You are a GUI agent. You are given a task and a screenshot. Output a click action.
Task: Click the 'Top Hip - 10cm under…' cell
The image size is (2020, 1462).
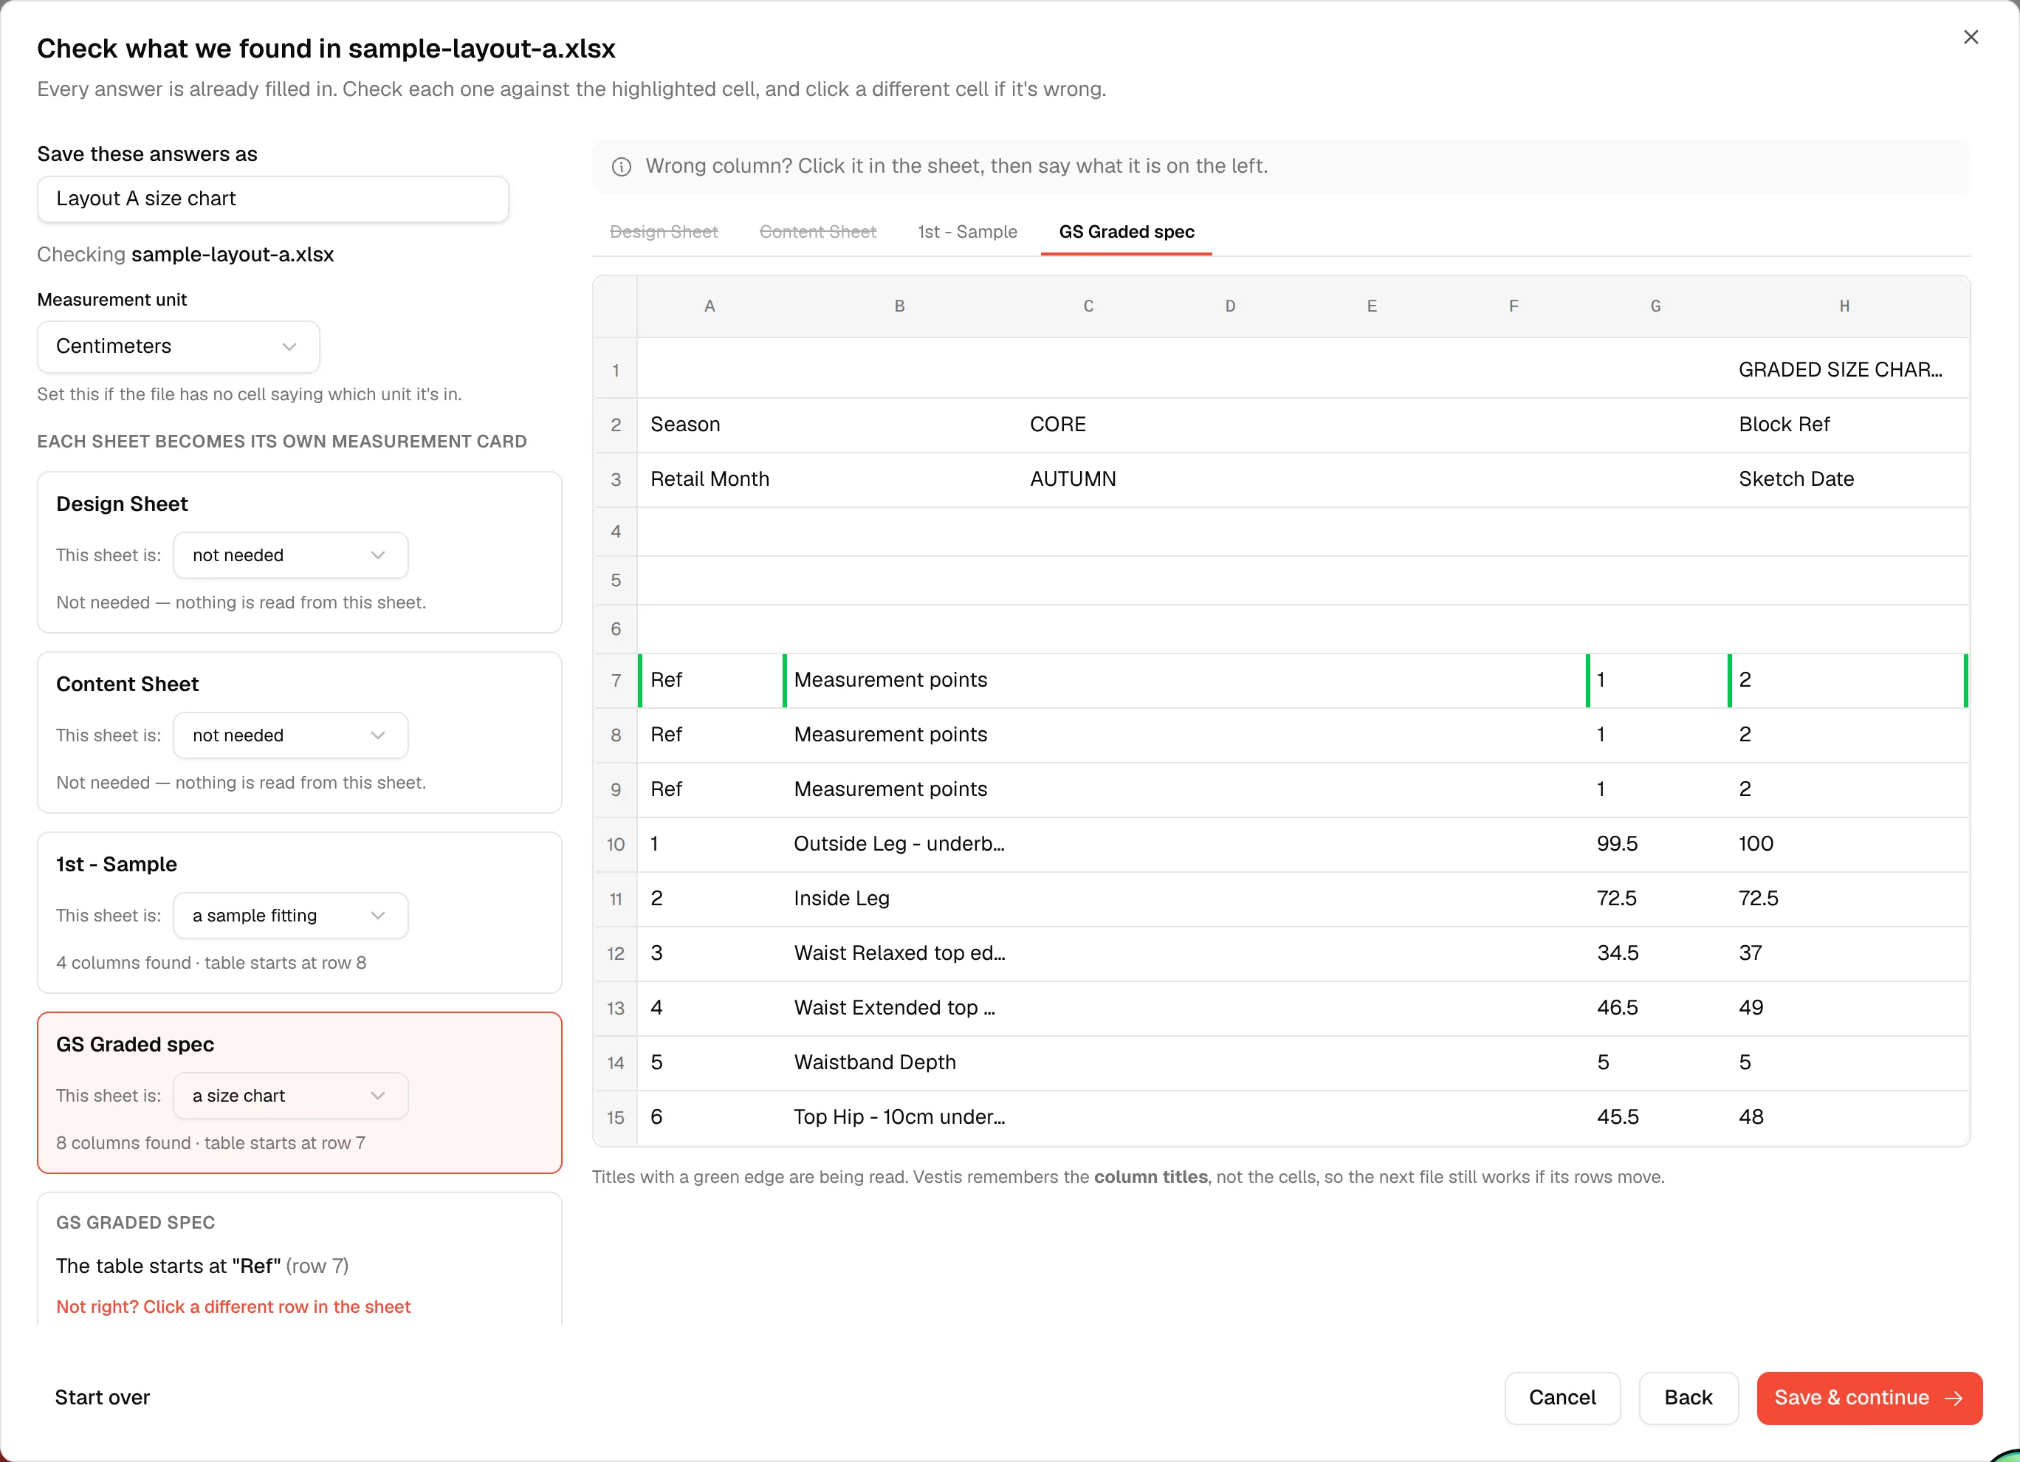(901, 1117)
